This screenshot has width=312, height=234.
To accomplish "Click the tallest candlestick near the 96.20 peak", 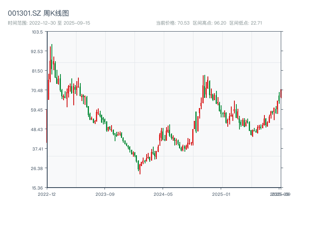I will point(52,59).
